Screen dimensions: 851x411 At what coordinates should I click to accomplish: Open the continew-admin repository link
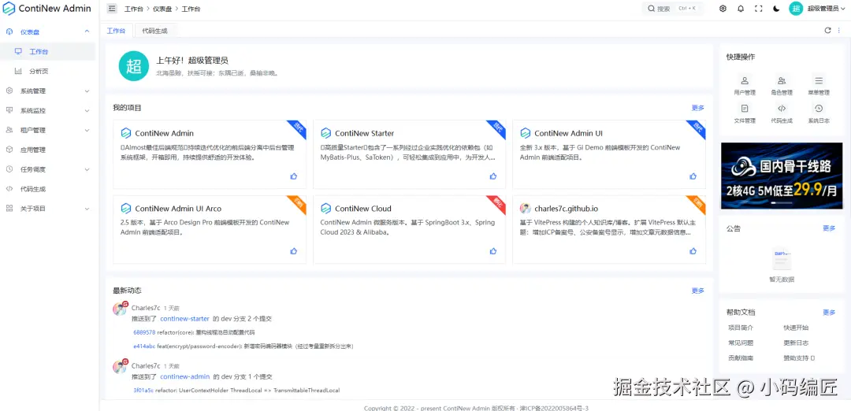(x=185, y=376)
